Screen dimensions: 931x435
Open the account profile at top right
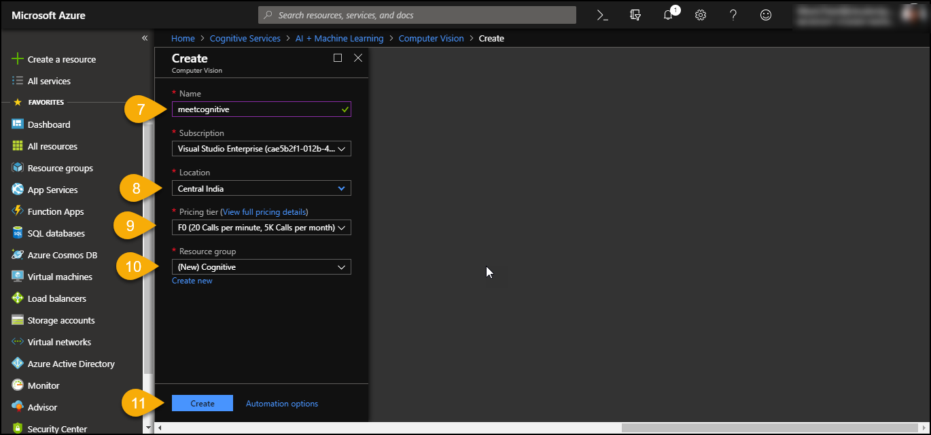(x=860, y=15)
